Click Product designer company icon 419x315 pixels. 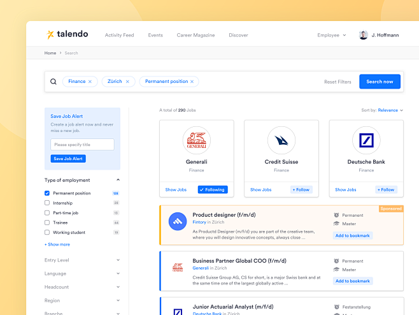pyautogui.click(x=177, y=221)
